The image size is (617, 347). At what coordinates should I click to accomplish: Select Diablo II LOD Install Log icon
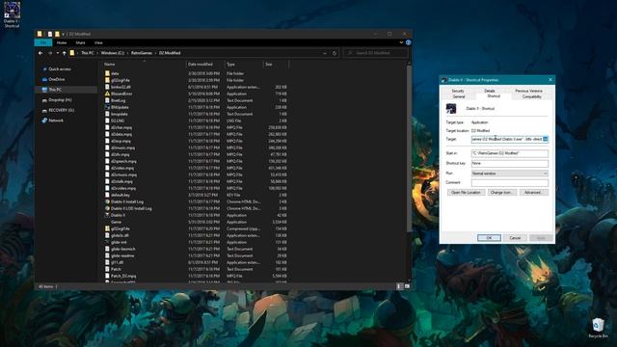107,208
